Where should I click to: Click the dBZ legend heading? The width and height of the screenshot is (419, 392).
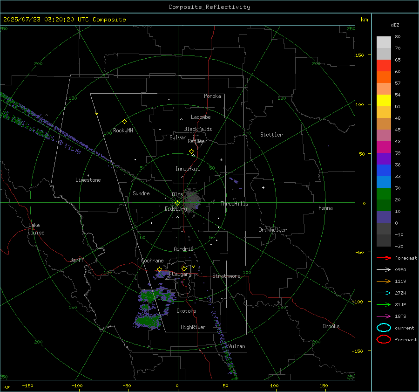pos(395,25)
